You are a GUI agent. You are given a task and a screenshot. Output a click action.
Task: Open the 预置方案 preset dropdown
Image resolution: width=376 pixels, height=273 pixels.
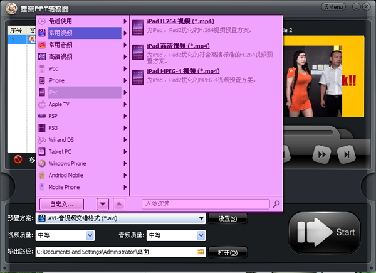pos(201,218)
